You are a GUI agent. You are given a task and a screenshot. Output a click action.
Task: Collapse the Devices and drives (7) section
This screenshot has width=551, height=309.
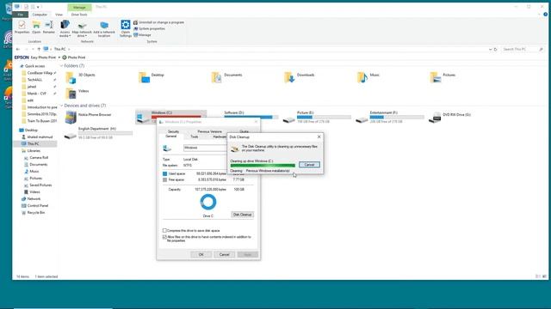pos(61,106)
